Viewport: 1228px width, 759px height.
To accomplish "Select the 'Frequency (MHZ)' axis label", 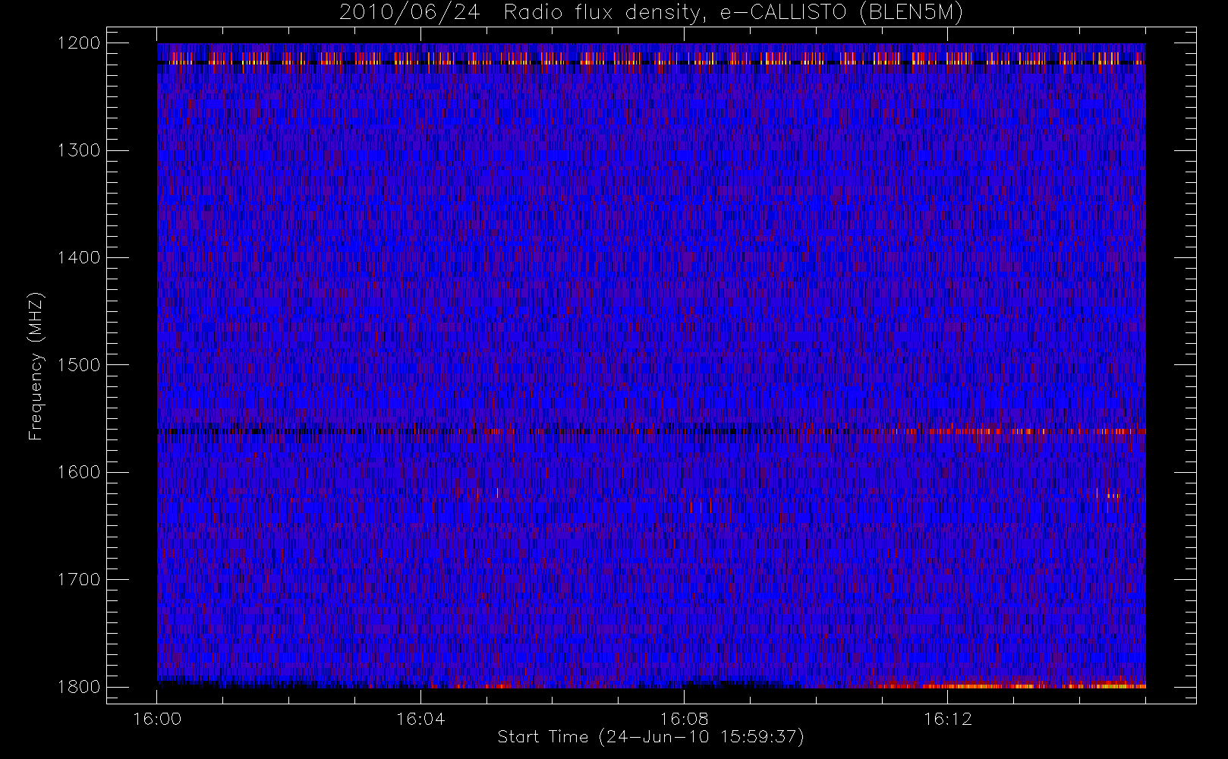I will [x=36, y=366].
